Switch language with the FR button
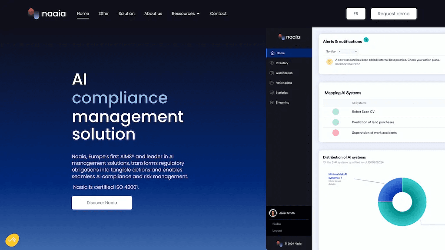The width and height of the screenshot is (445, 250). [355, 13]
